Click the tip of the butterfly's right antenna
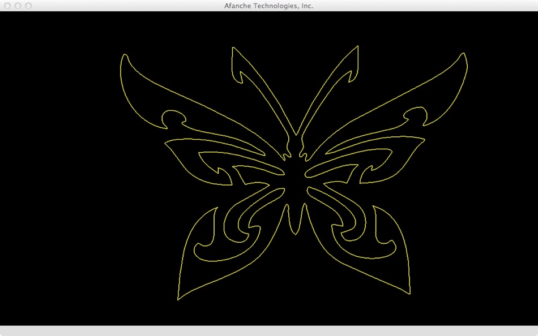The image size is (538, 336). 357,46
